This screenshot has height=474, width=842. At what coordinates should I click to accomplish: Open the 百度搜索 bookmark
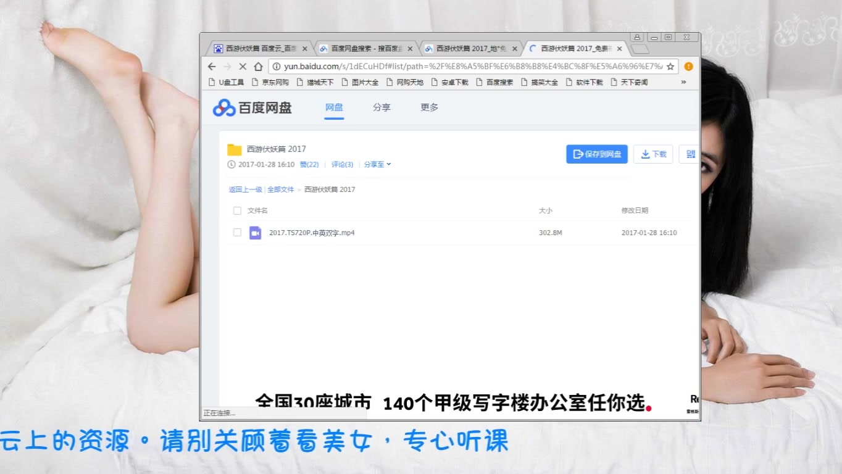click(x=494, y=82)
